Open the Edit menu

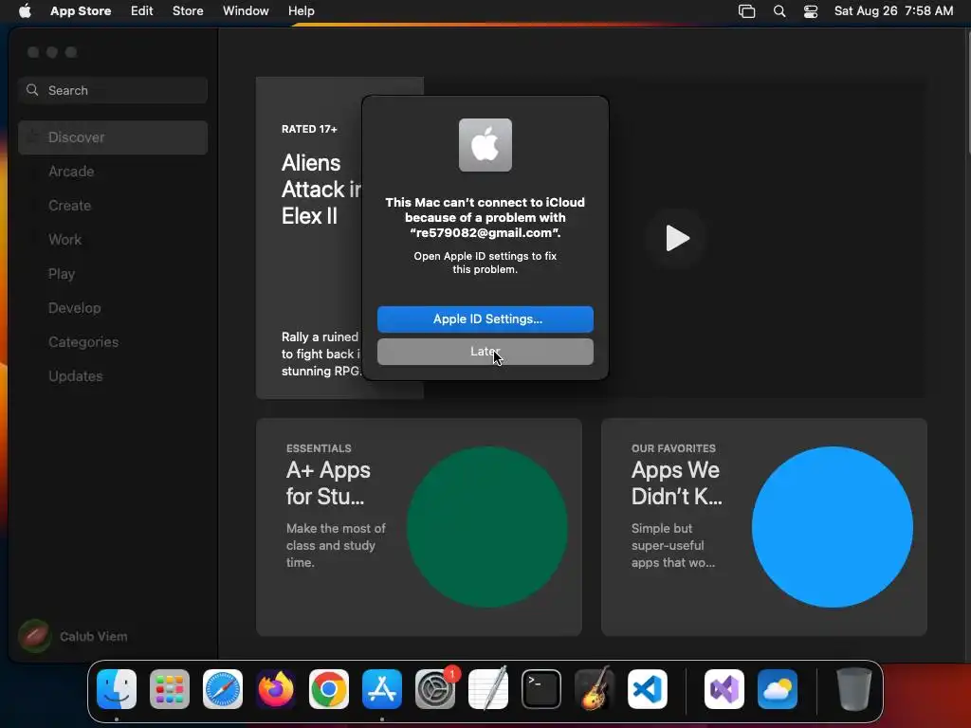tap(142, 10)
